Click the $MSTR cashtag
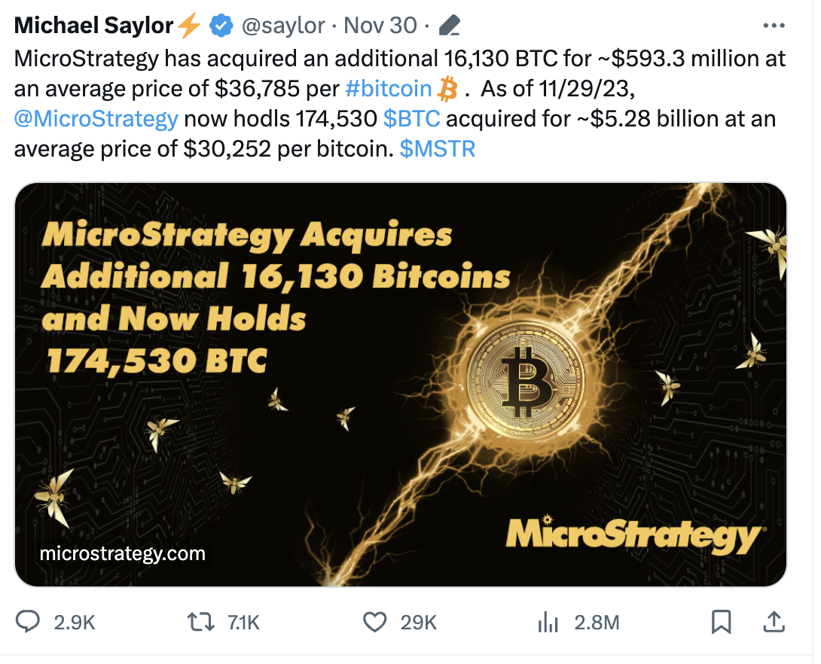 438,148
